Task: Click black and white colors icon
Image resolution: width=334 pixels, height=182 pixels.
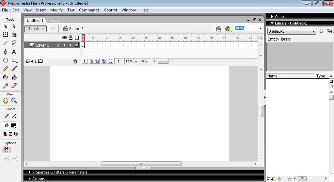Action: point(5,134)
